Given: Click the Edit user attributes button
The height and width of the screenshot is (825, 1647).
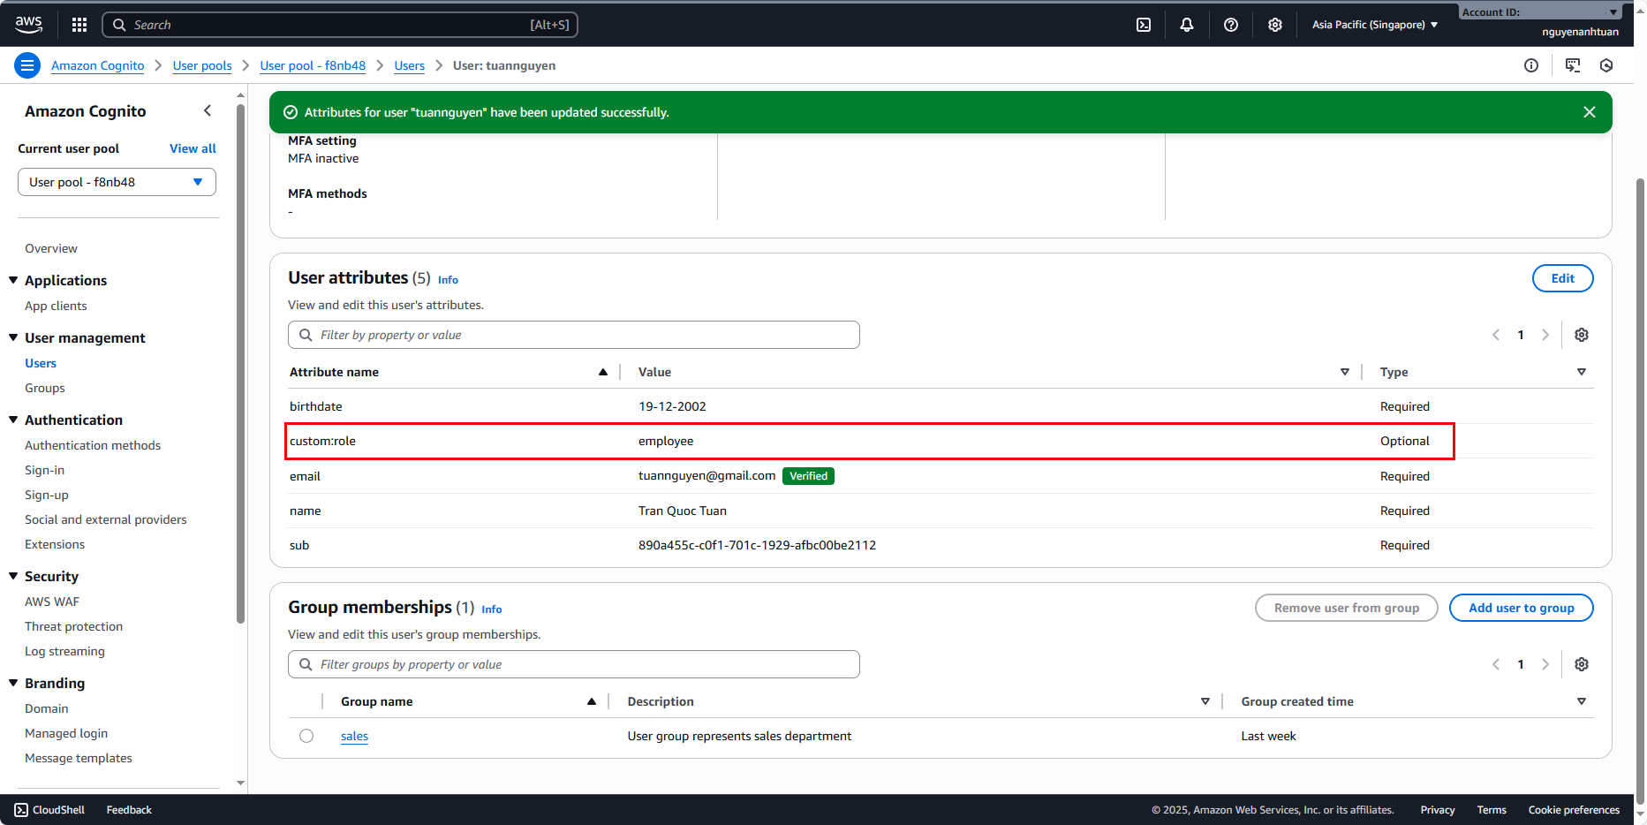Looking at the screenshot, I should [x=1562, y=278].
